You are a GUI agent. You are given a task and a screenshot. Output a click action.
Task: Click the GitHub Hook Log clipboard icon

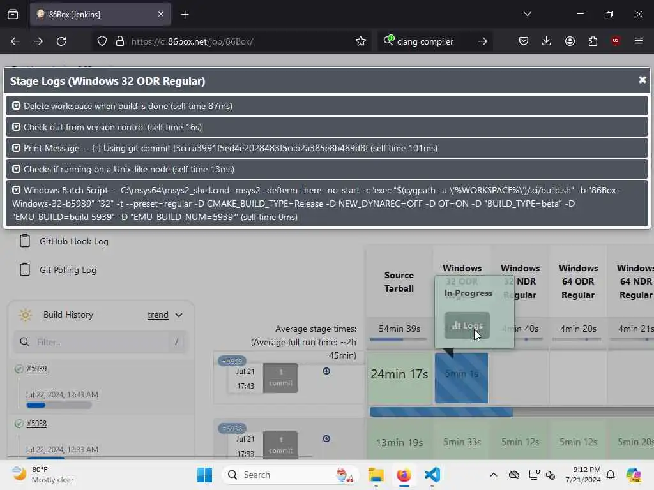25,241
